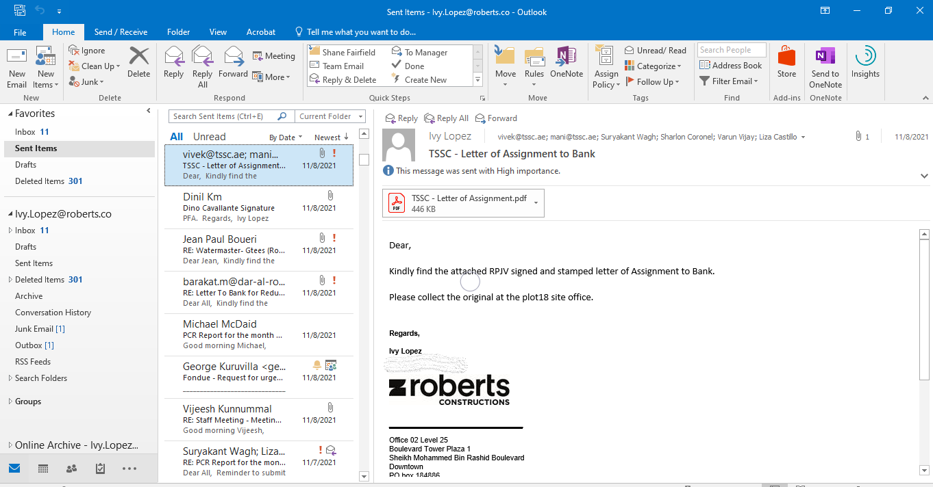Click the Unread/ Read icon

tap(630, 50)
